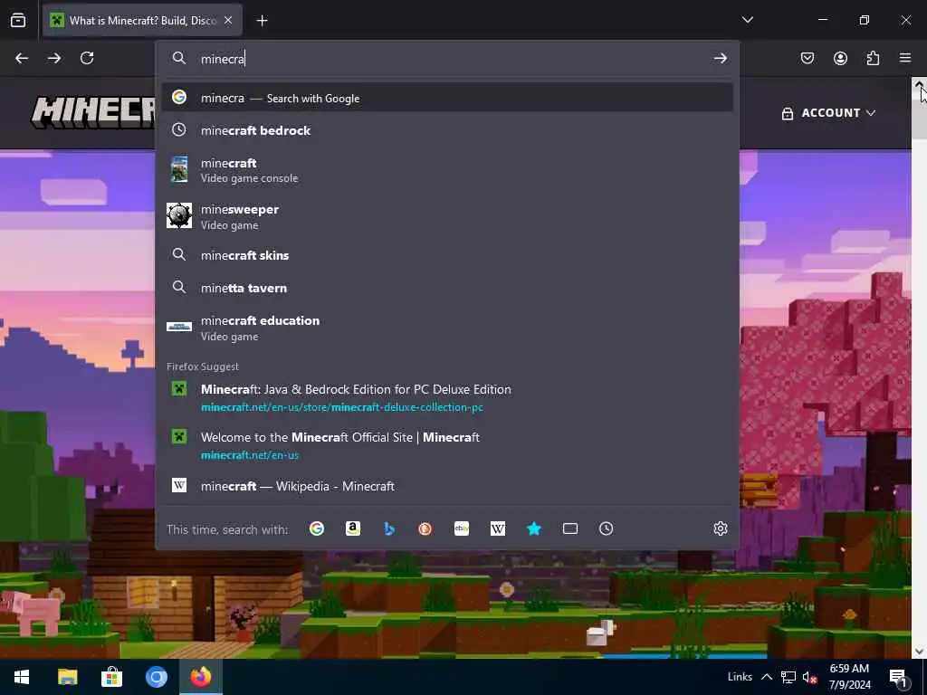Screen dimensions: 927x695
Task: Choose 'minecraft bedrock' history suggestion
Action: pos(447,130)
